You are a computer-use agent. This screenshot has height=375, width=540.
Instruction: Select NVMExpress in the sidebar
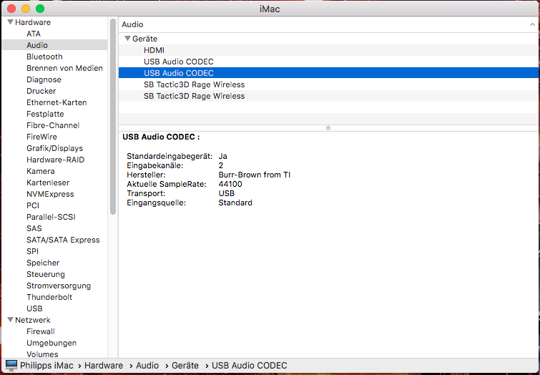(x=50, y=194)
